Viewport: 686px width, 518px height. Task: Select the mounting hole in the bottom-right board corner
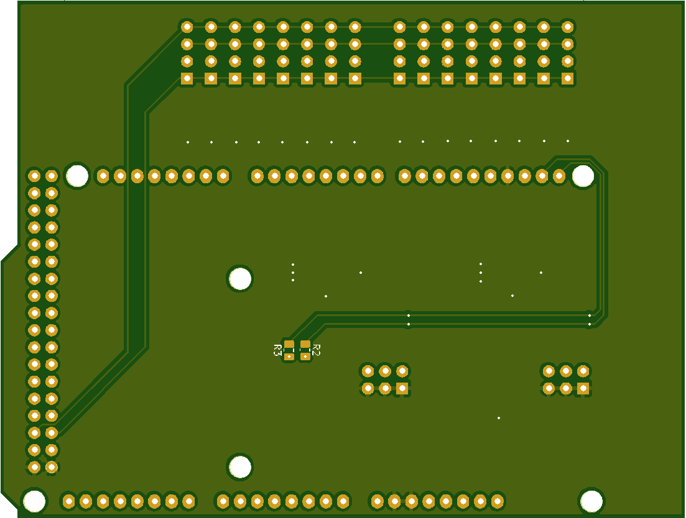tap(591, 501)
